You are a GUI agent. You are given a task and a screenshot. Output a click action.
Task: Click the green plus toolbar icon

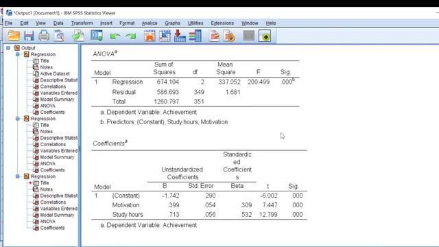coord(265,36)
